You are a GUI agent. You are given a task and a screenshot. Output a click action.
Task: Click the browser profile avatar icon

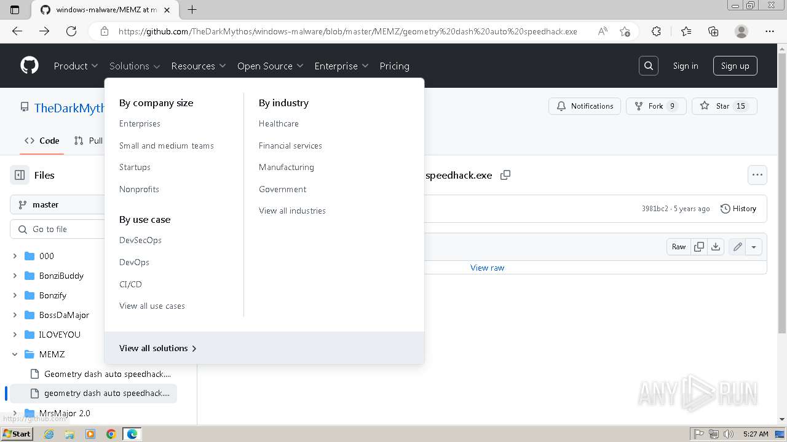(742, 31)
